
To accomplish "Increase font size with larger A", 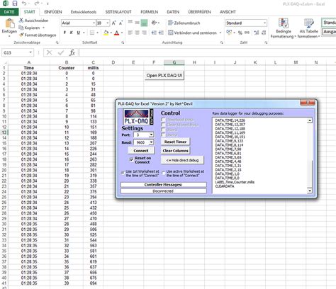I will click(113, 23).
